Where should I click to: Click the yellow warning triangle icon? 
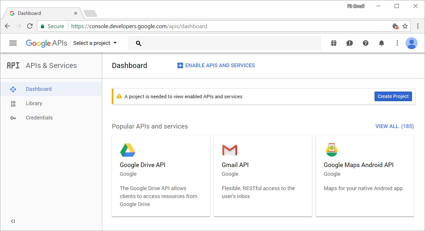pos(119,96)
